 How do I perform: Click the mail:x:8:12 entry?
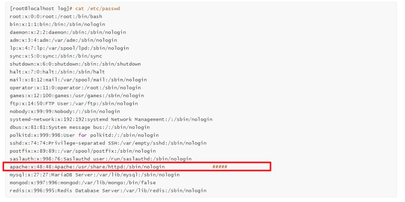(78, 80)
